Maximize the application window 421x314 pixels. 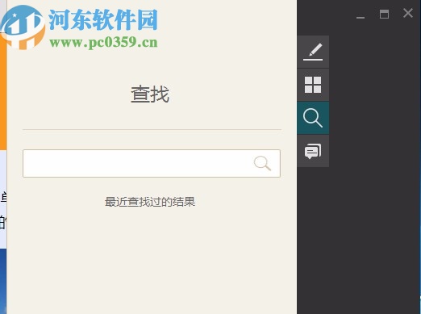coord(384,14)
